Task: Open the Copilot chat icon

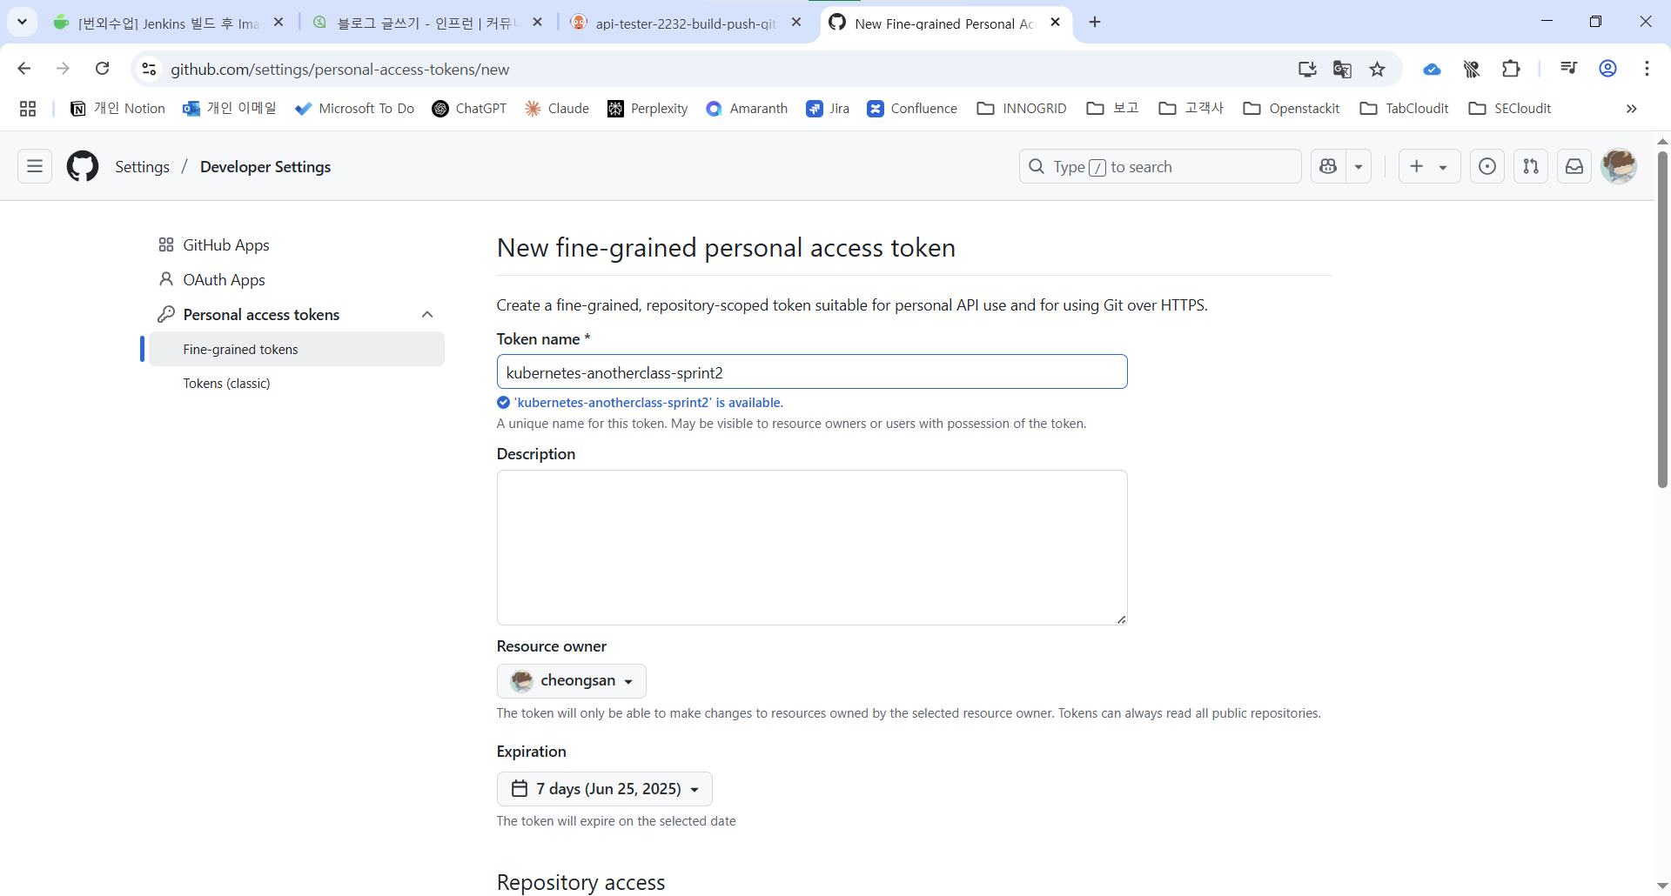Action: pyautogui.click(x=1328, y=166)
